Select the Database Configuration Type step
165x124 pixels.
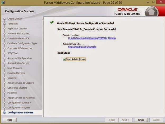[22, 43]
